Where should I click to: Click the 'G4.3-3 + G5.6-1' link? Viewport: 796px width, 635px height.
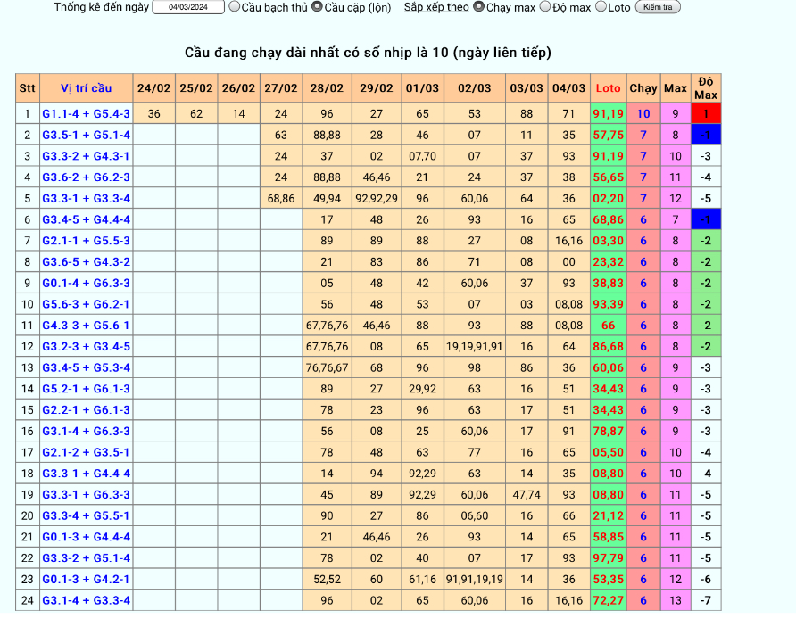[86, 326]
